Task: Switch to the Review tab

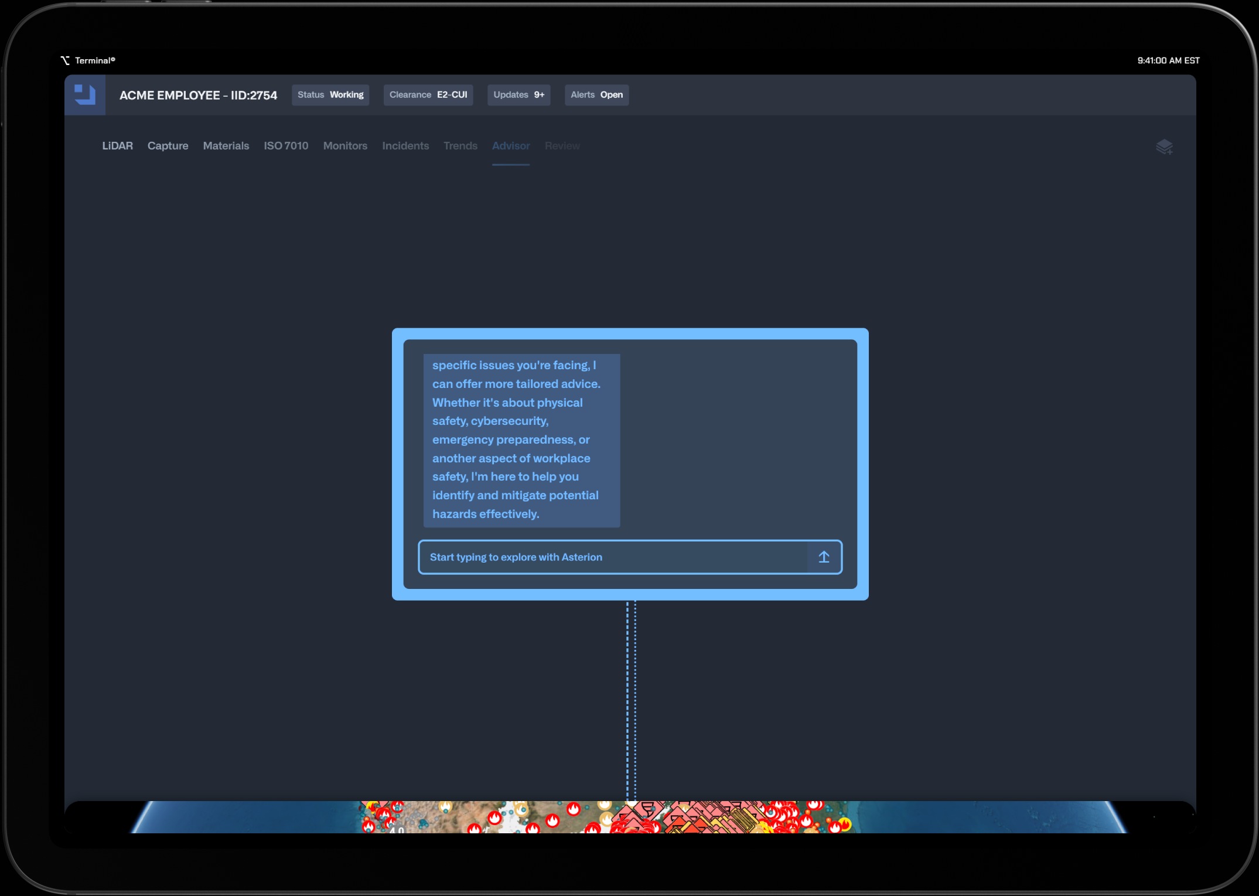Action: [x=562, y=146]
